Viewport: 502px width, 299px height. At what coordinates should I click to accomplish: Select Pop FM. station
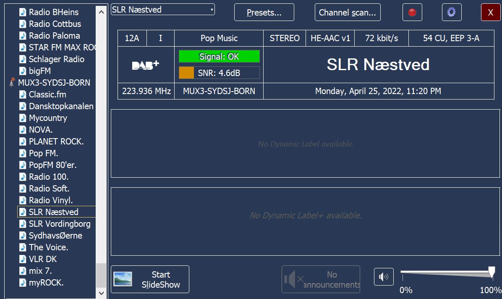tap(44, 153)
